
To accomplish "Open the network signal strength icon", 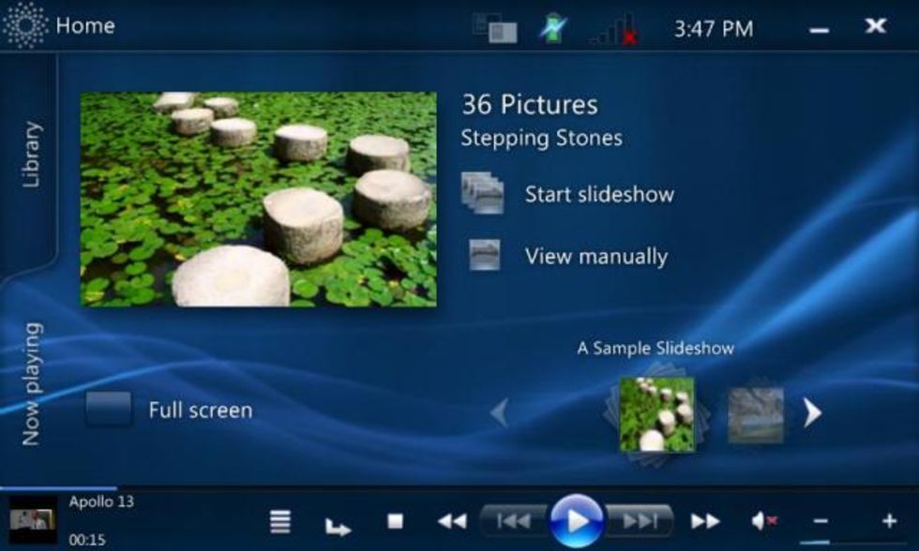I will point(613,29).
